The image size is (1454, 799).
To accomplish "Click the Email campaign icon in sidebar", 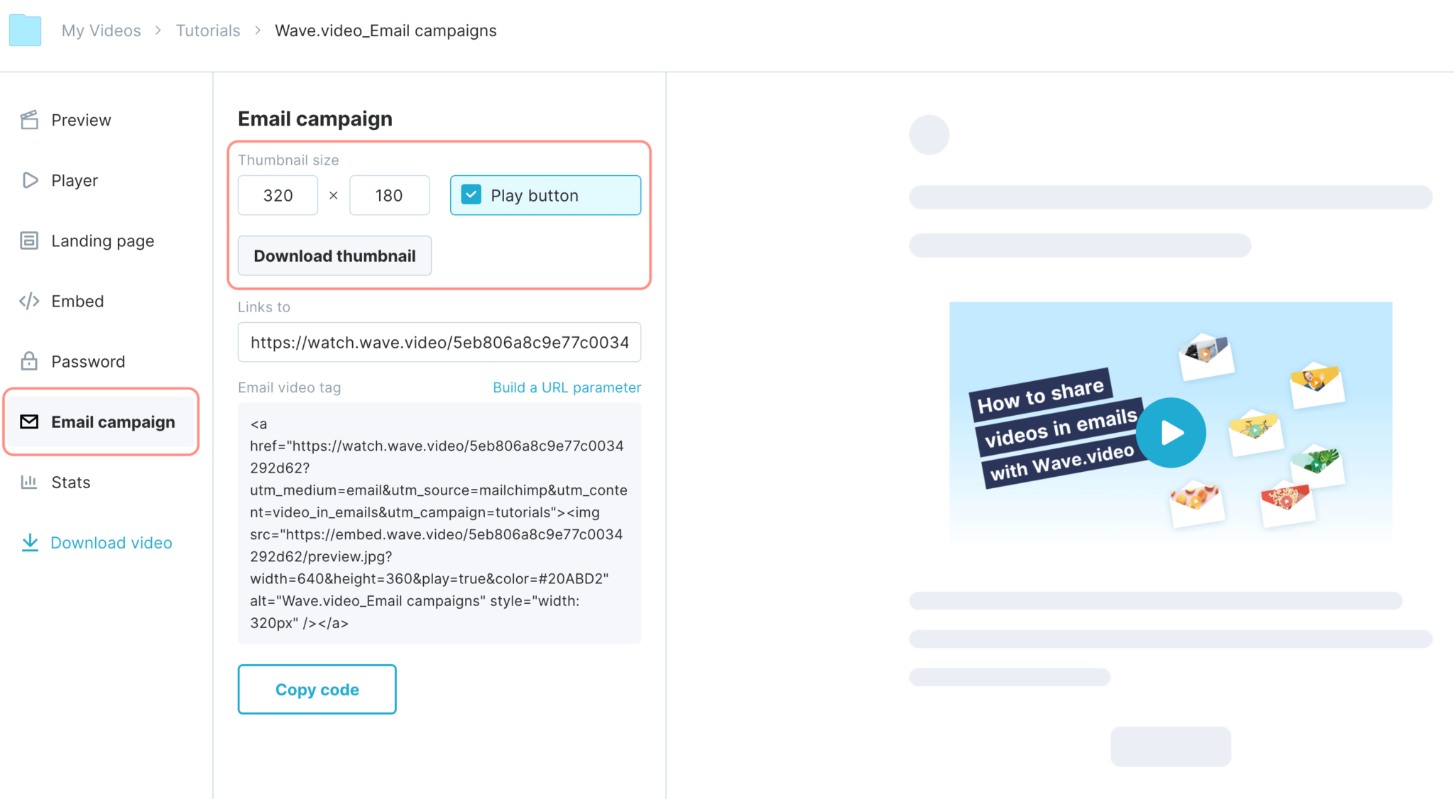I will [x=30, y=421].
